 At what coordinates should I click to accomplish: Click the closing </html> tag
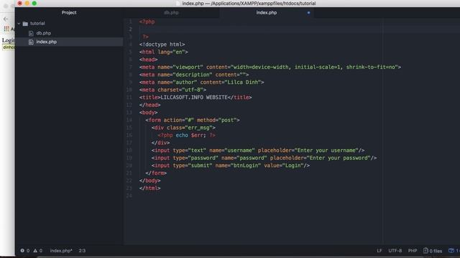(x=150, y=188)
